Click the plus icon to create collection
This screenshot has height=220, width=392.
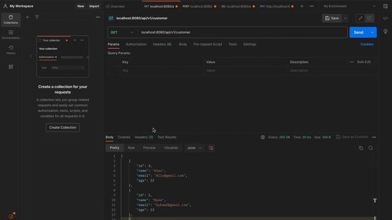pos(27,17)
